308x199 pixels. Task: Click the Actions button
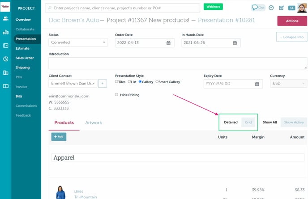tap(292, 21)
